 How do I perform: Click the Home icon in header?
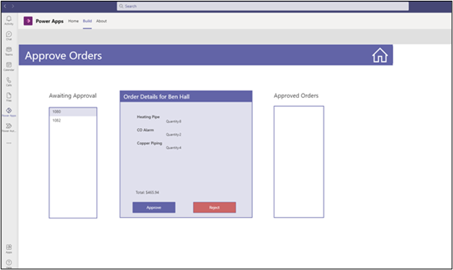pyautogui.click(x=380, y=55)
